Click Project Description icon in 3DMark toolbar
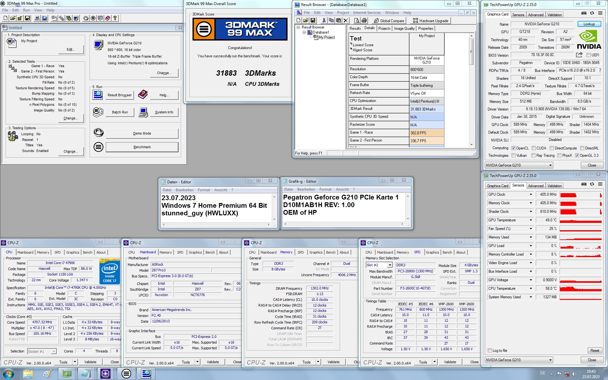608x380 pixels. pos(54,18)
